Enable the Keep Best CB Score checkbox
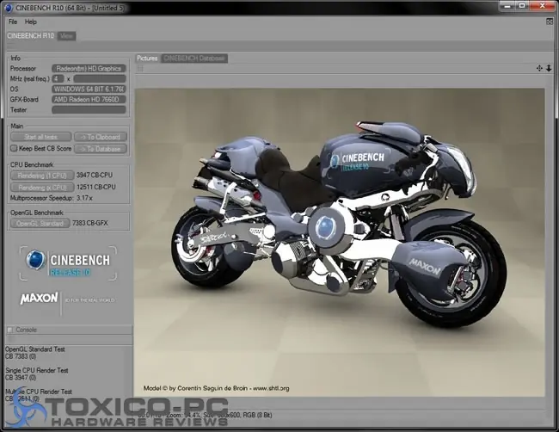This screenshot has width=559, height=432. (14, 148)
